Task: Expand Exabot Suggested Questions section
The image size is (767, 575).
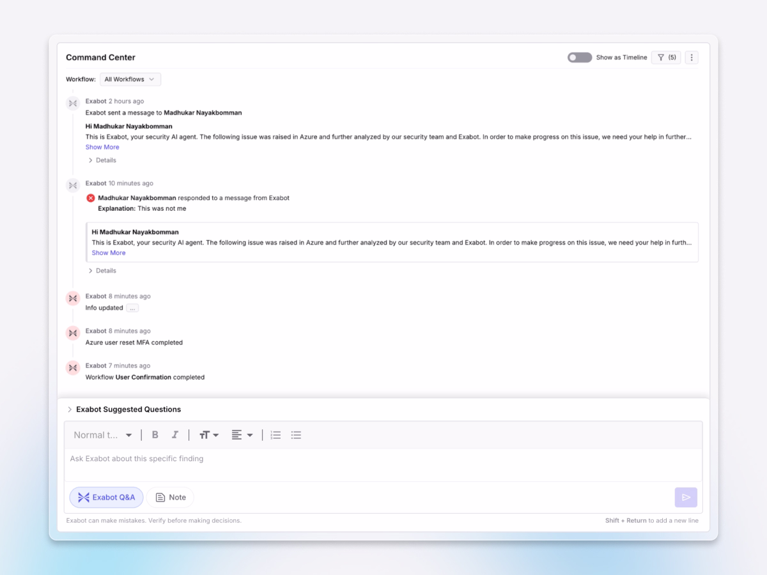Action: [124, 410]
